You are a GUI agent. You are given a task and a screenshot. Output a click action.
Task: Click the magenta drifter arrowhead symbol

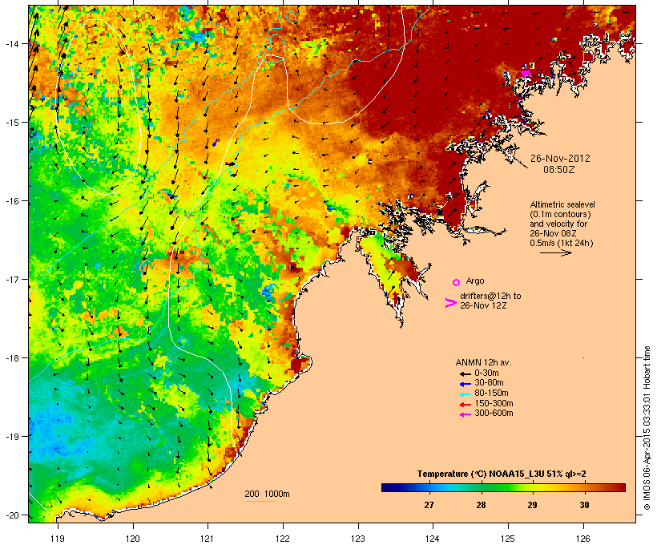tap(450, 303)
